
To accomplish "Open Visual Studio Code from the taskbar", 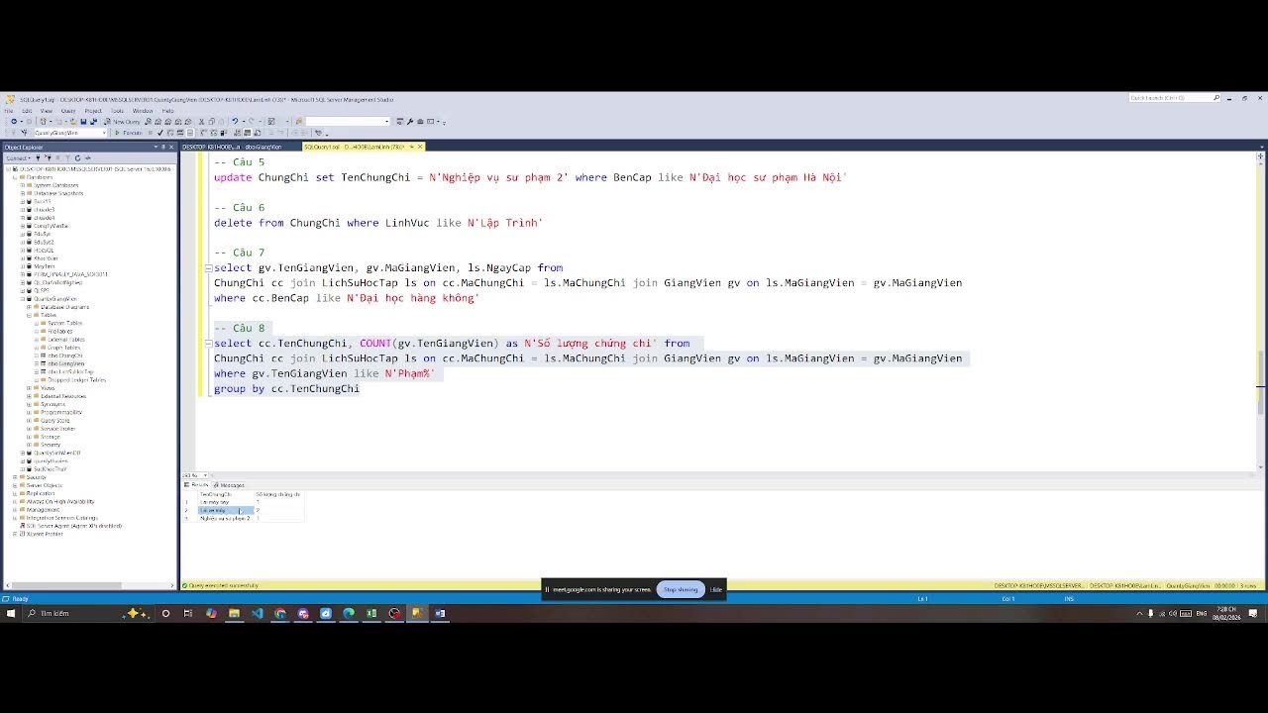I will (x=258, y=613).
